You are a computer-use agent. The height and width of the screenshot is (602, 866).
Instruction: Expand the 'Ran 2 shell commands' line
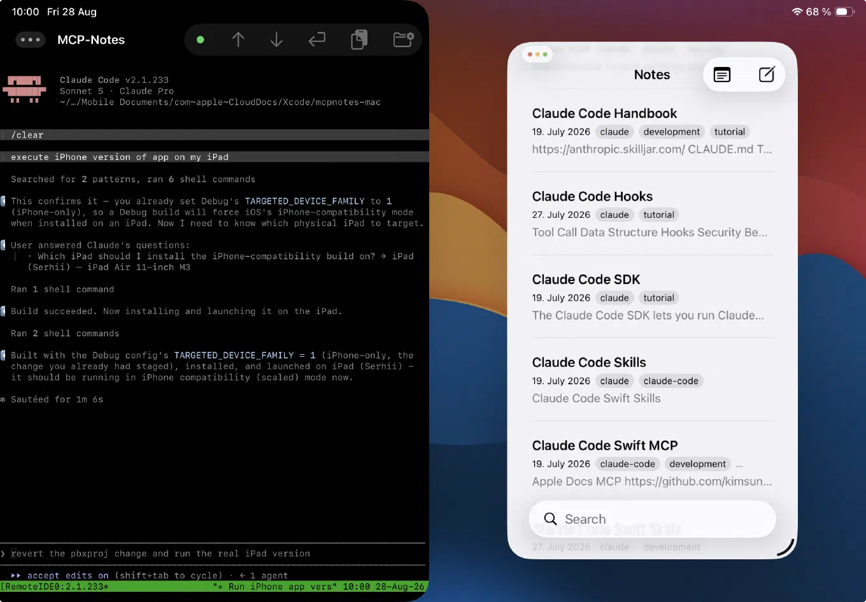coord(65,333)
